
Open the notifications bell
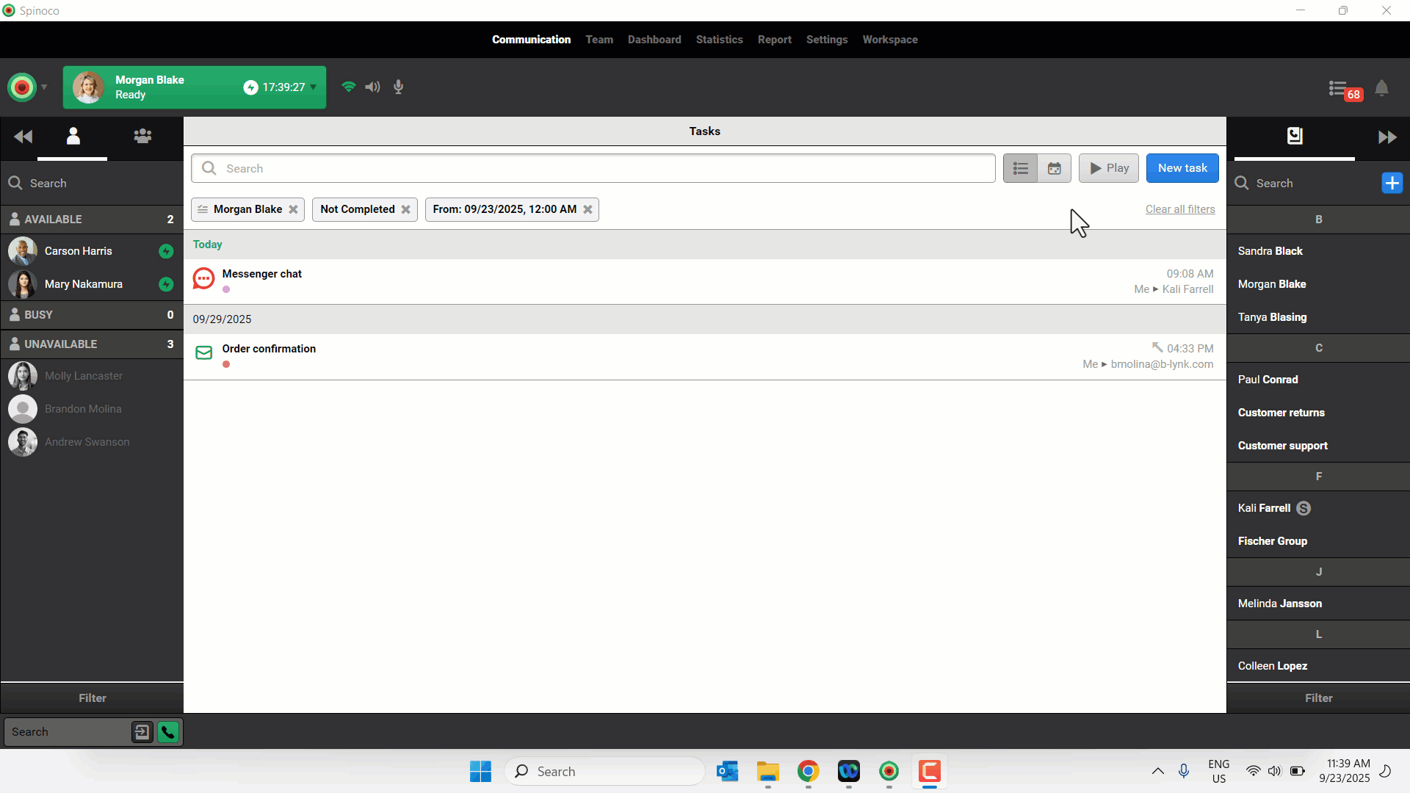[x=1381, y=88]
